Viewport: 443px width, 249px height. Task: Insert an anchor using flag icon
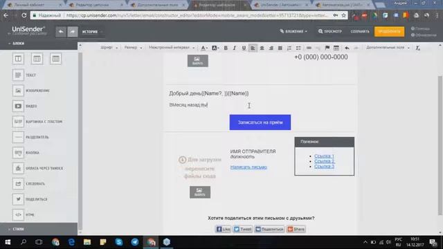[x=327, y=48]
